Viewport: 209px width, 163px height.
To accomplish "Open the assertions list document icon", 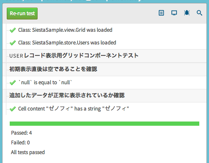I will tap(161, 13).
